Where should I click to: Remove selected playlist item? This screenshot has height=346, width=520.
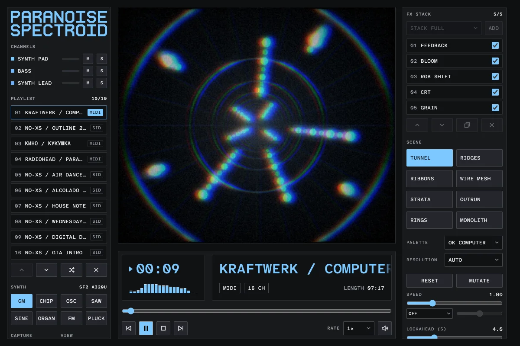coord(96,270)
